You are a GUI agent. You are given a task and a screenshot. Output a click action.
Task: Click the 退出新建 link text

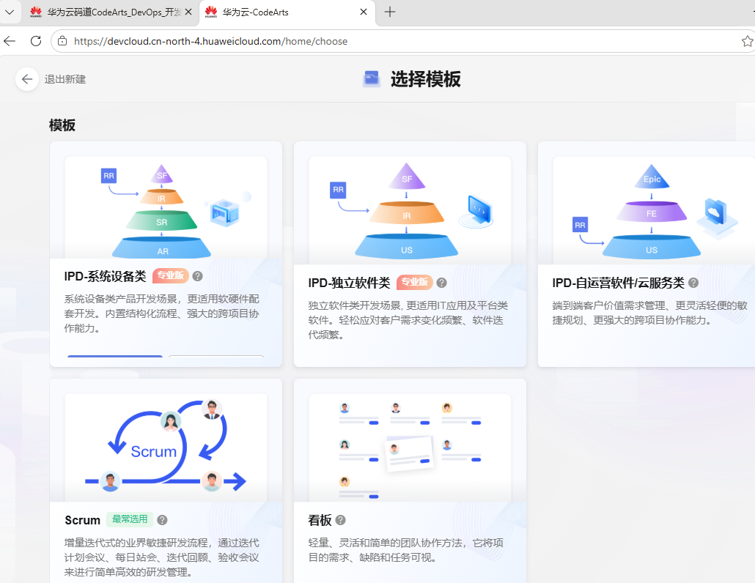(65, 79)
